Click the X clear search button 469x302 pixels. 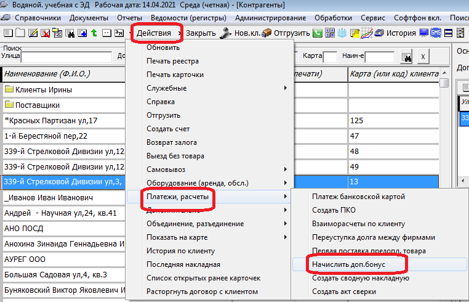[423, 57]
